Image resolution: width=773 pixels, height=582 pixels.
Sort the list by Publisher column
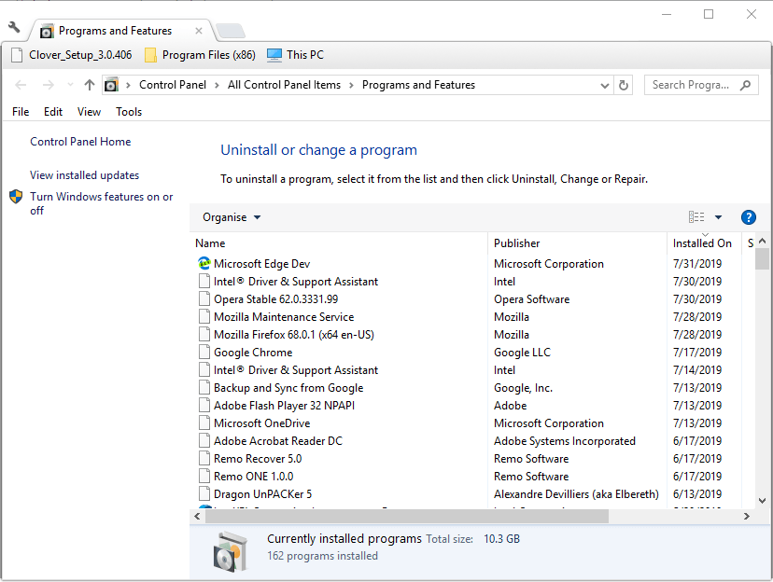(577, 243)
